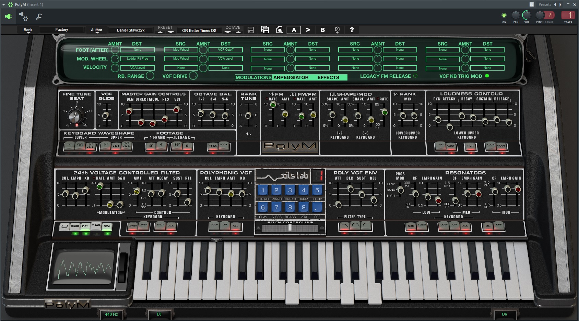Click the VCF DRIVE knob
579x321 pixels.
coord(193,76)
